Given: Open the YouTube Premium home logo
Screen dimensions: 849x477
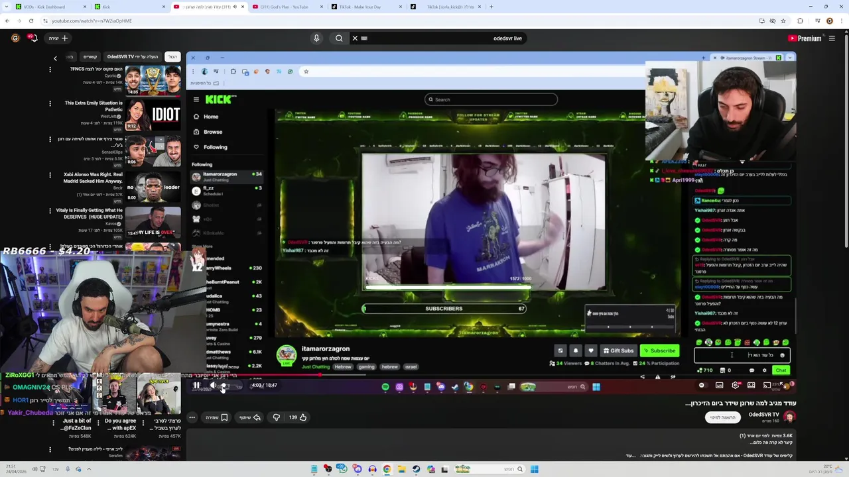Looking at the screenshot, I should pos(805,38).
